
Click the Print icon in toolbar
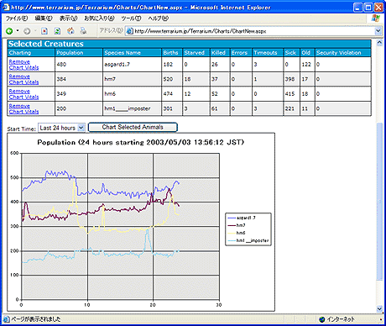click(x=83, y=31)
